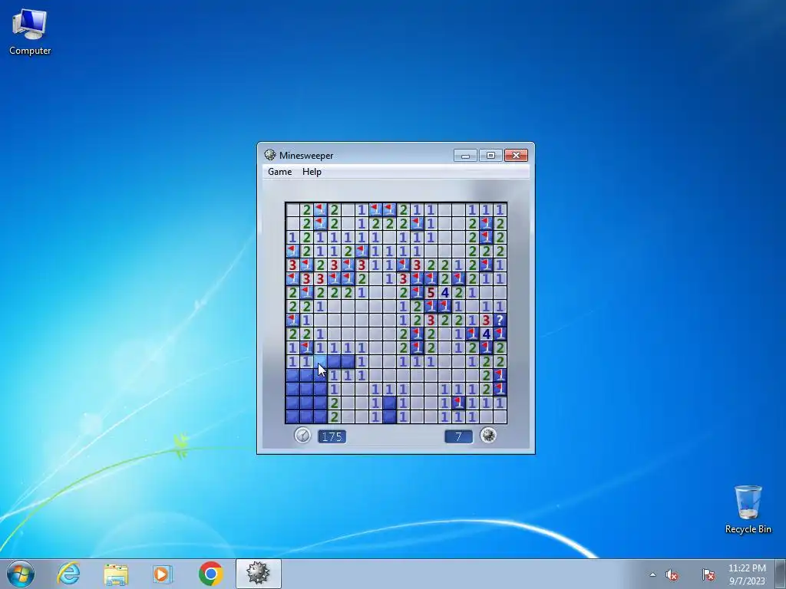Launch Google Chrome from the taskbar
The height and width of the screenshot is (589, 786).
(210, 574)
